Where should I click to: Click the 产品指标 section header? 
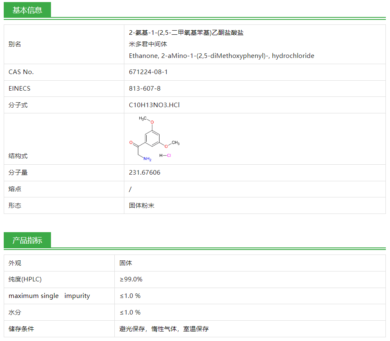27,240
